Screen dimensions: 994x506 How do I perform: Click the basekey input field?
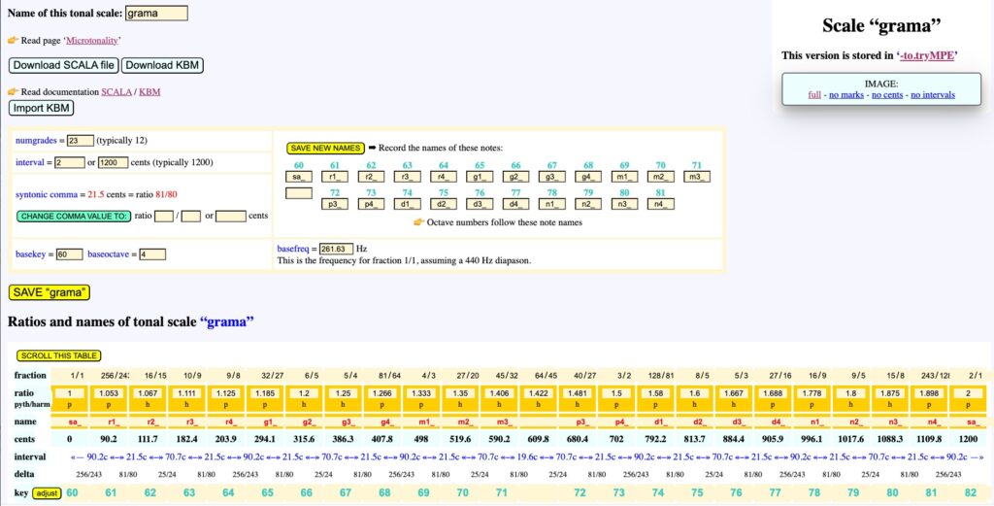coord(69,254)
